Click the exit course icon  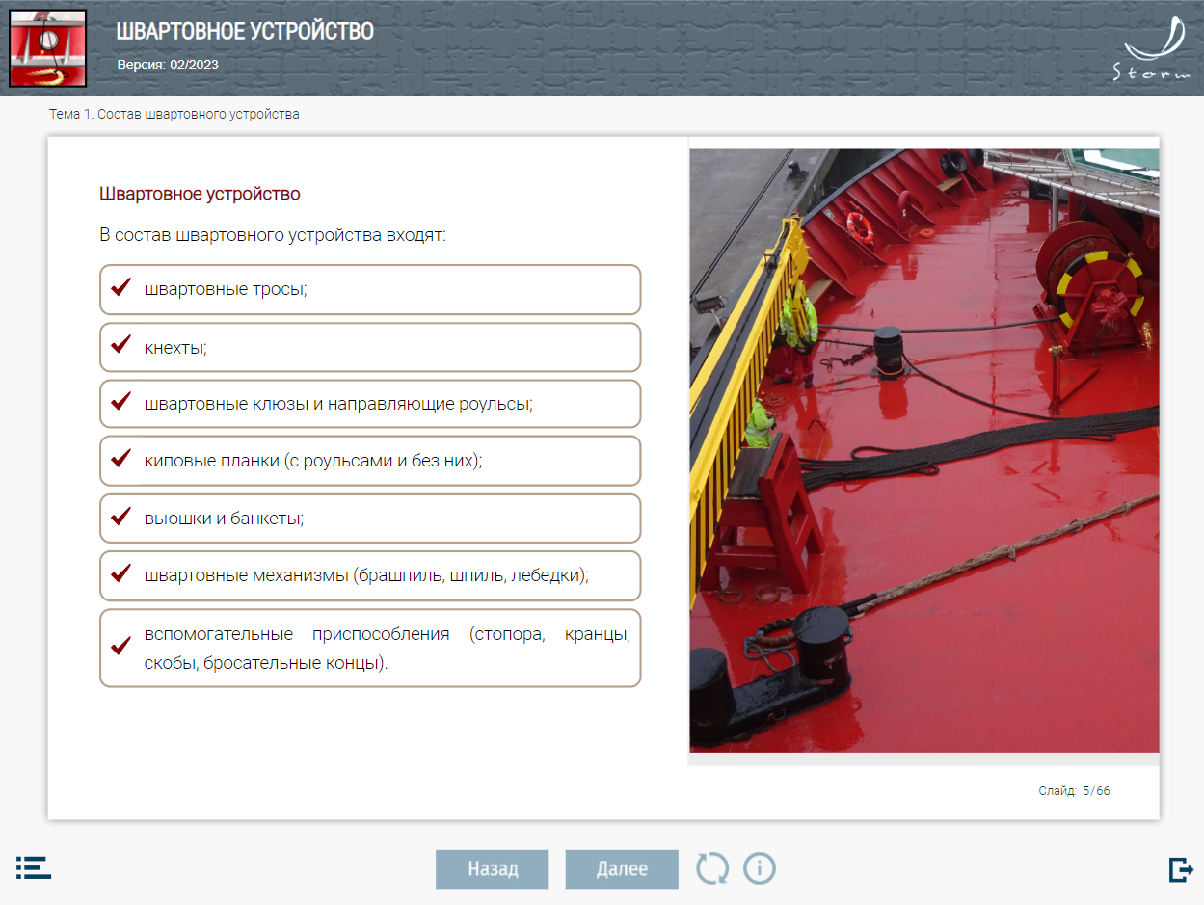(x=1181, y=869)
